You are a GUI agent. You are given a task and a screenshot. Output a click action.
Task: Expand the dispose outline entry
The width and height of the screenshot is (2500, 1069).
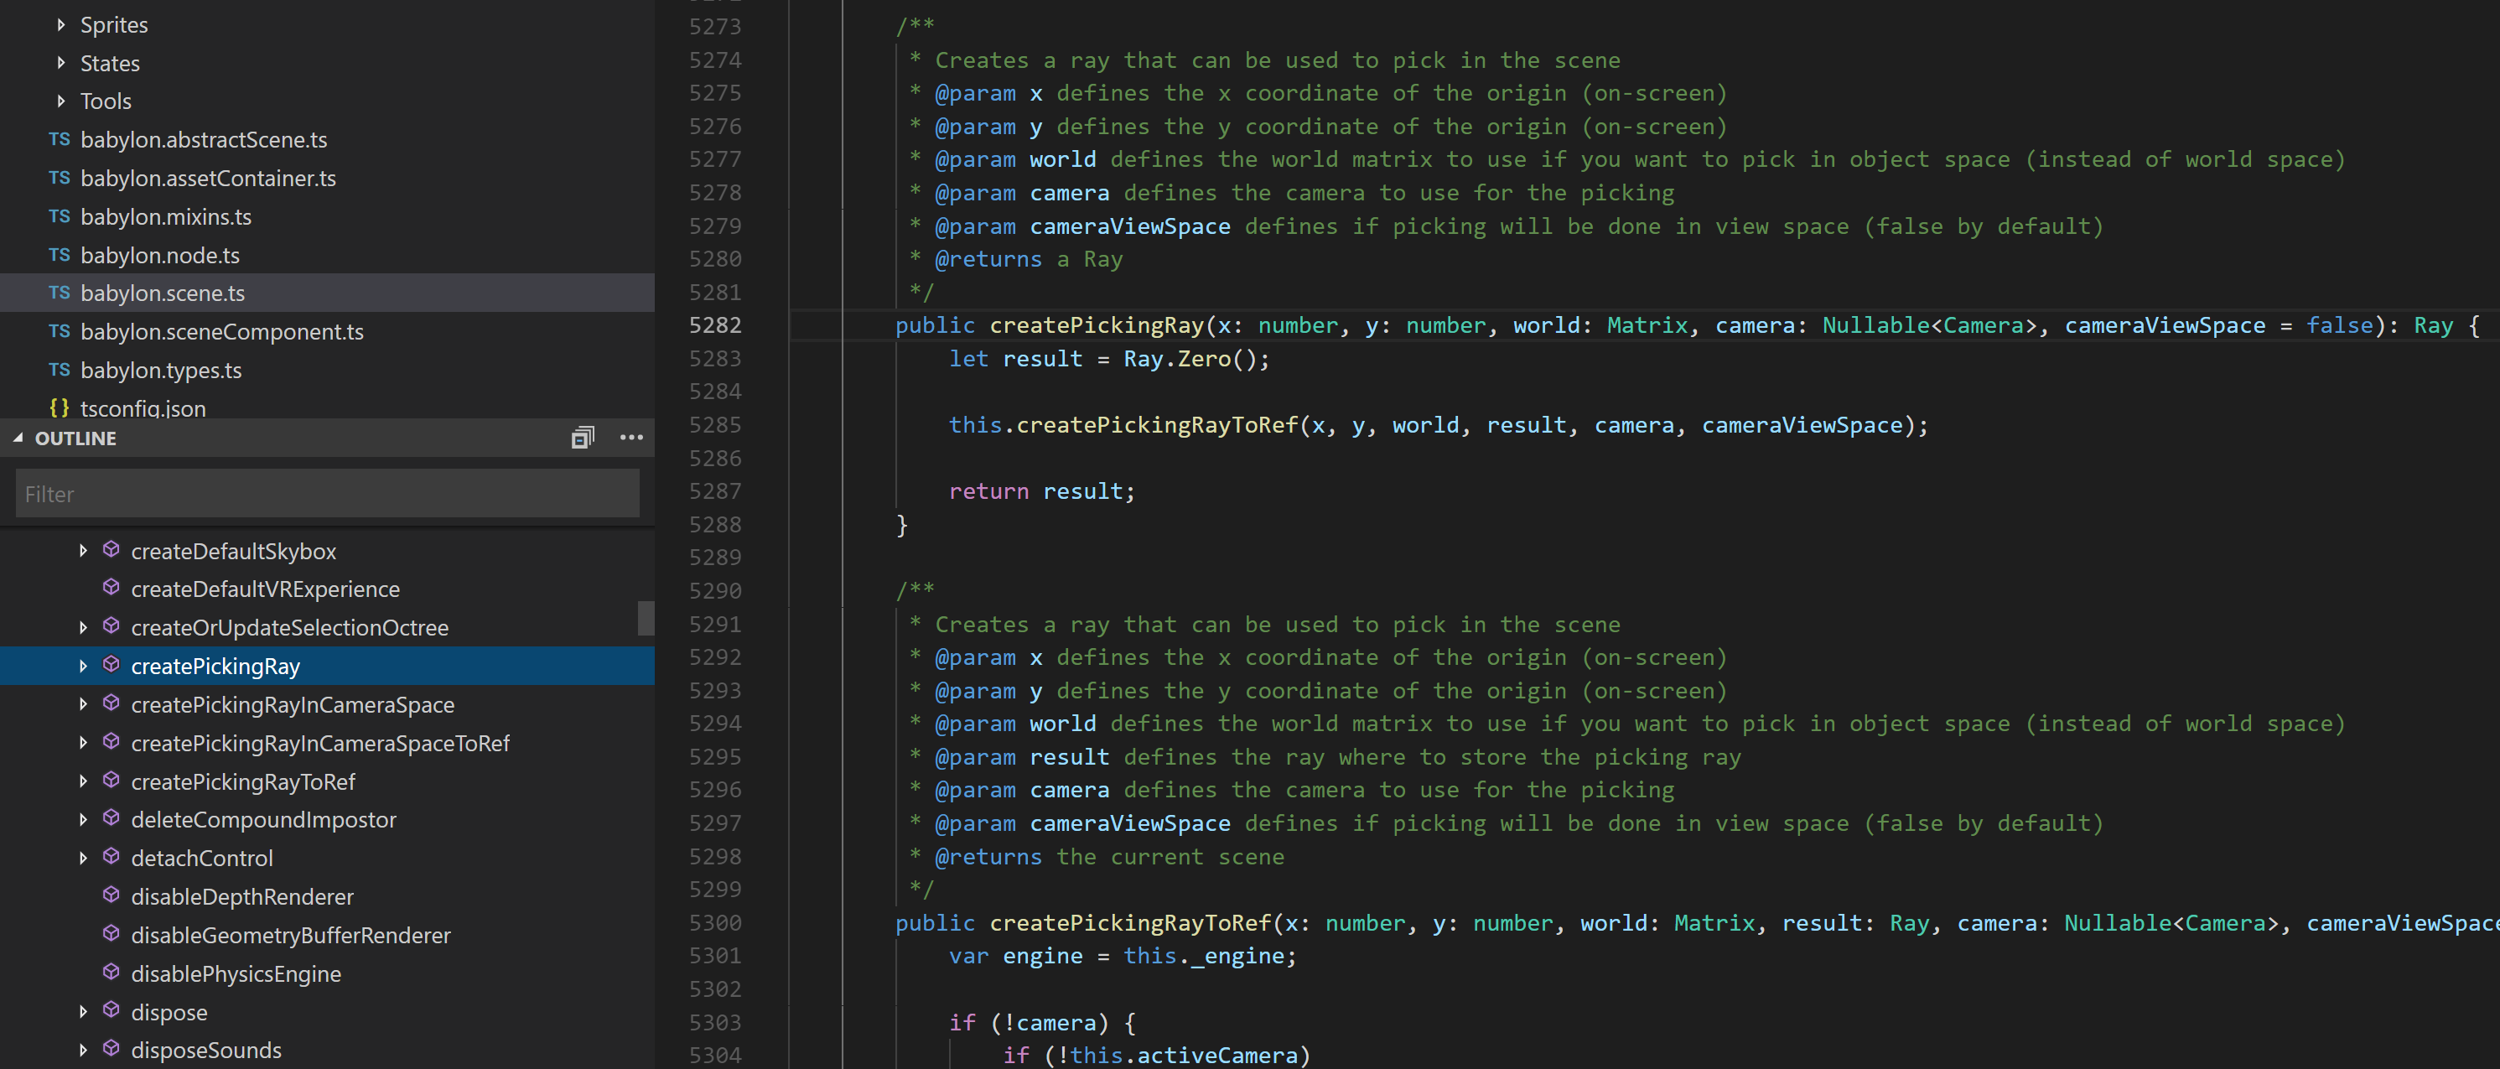82,1012
